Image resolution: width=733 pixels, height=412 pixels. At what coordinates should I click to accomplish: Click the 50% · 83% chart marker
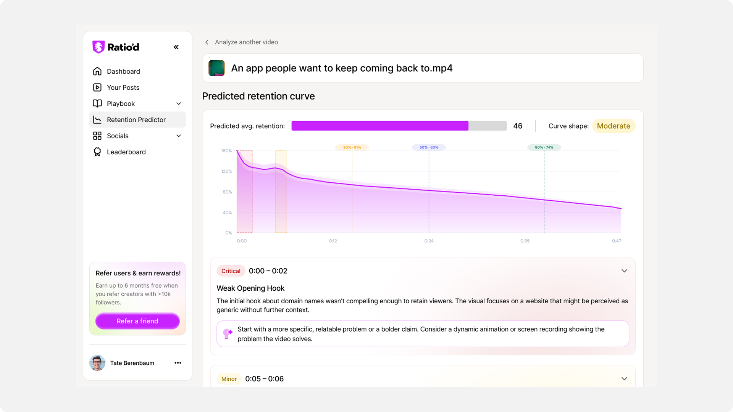click(429, 147)
